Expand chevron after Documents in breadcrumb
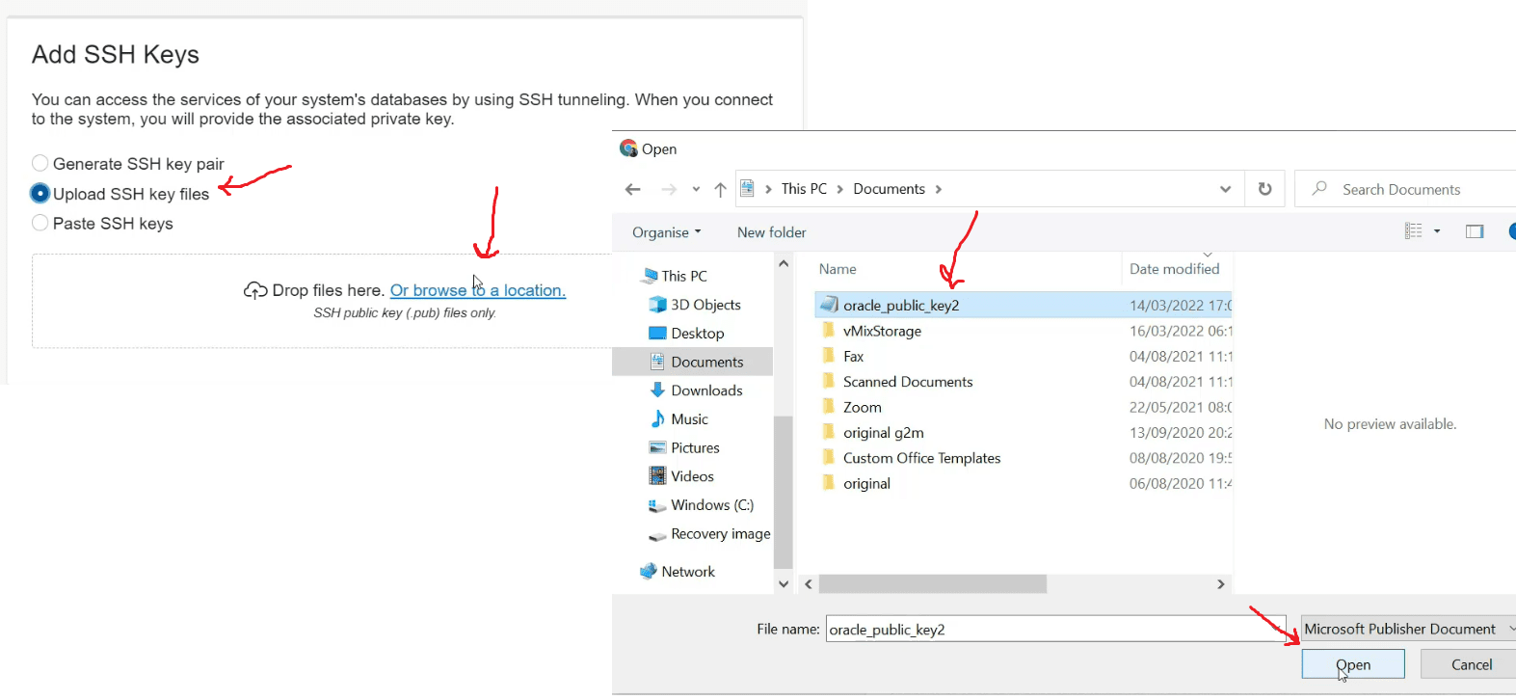This screenshot has width=1516, height=700. (x=939, y=189)
